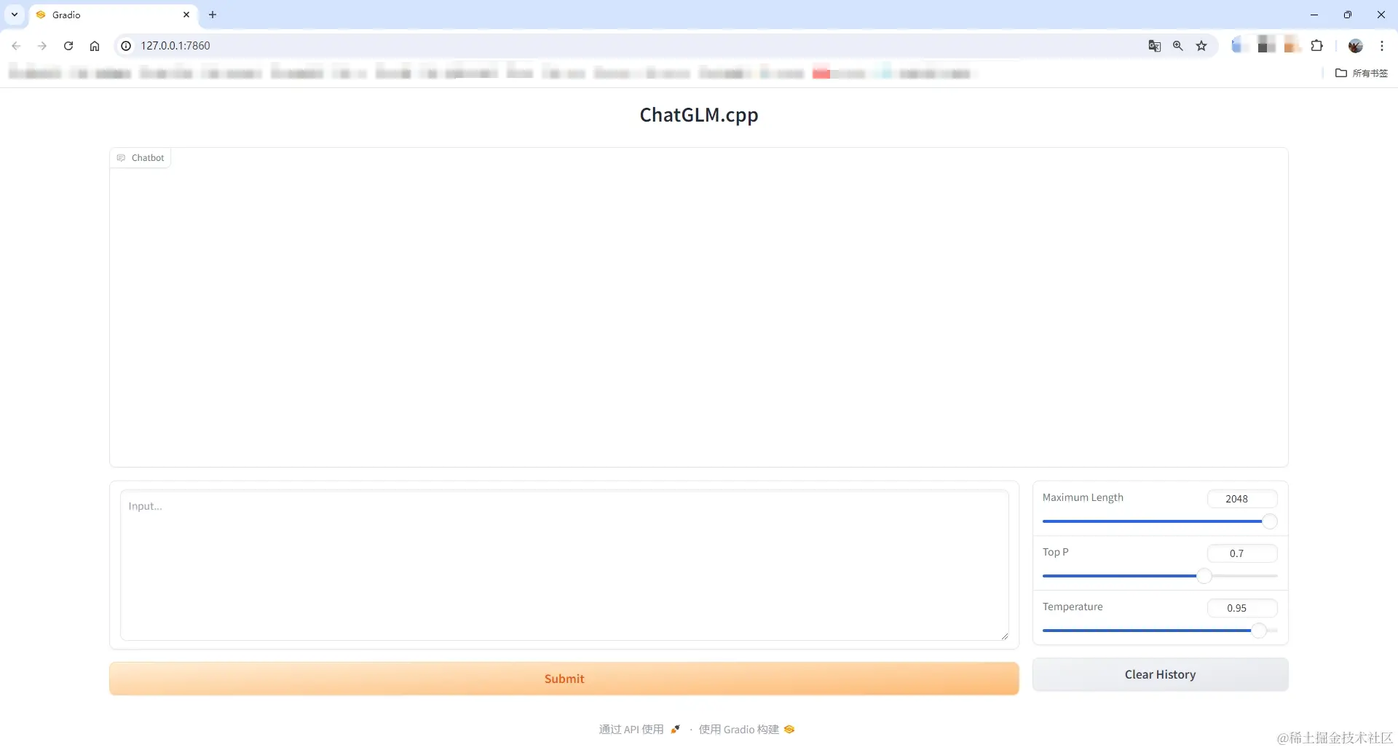Open the browser profile avatar

pos(1356,46)
